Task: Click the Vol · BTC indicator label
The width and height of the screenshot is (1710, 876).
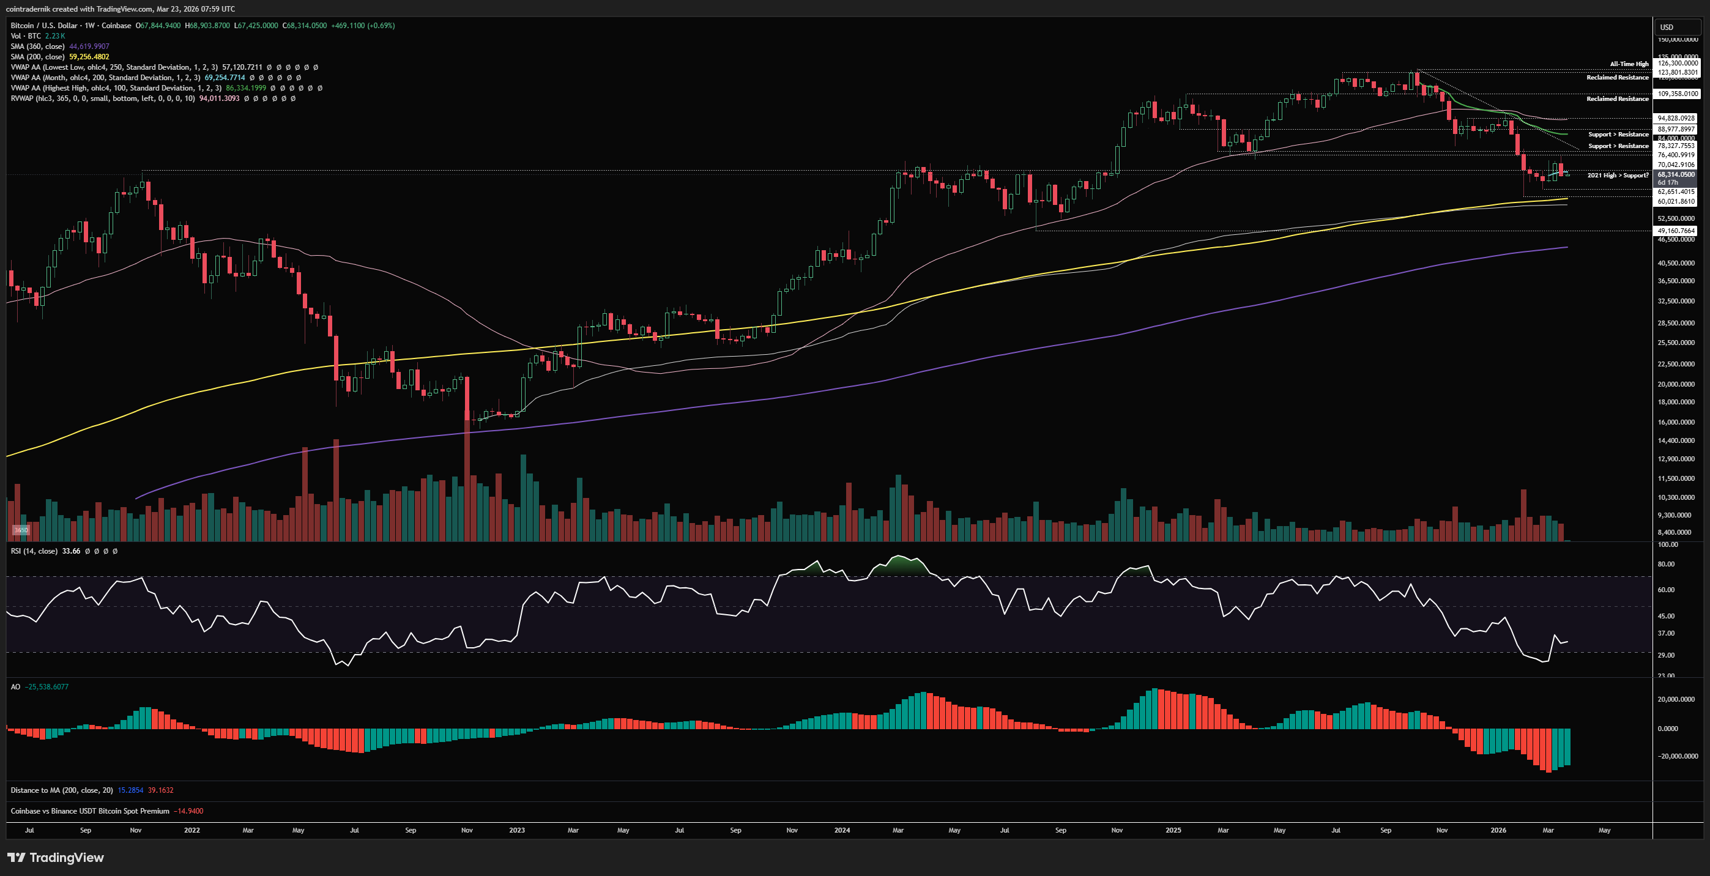Action: pyautogui.click(x=25, y=36)
